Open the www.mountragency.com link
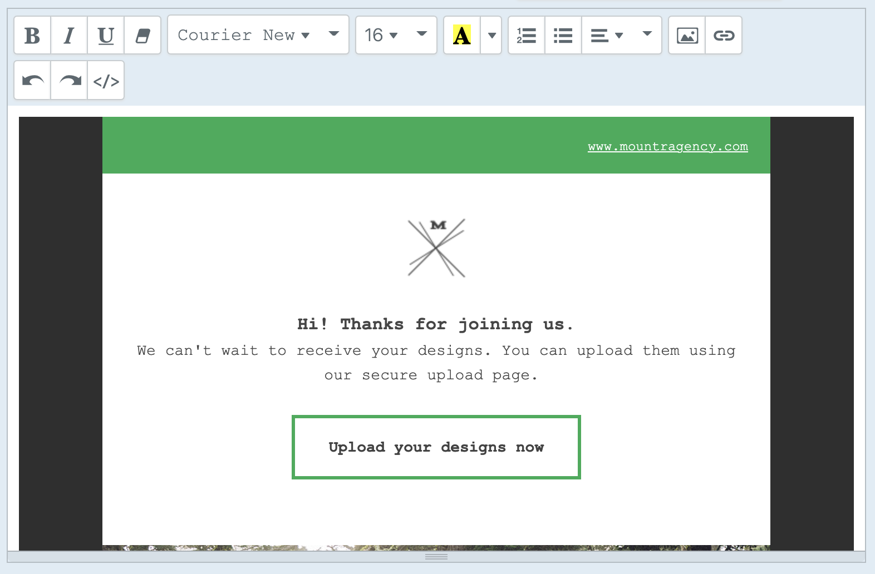This screenshot has width=875, height=574. click(x=668, y=146)
